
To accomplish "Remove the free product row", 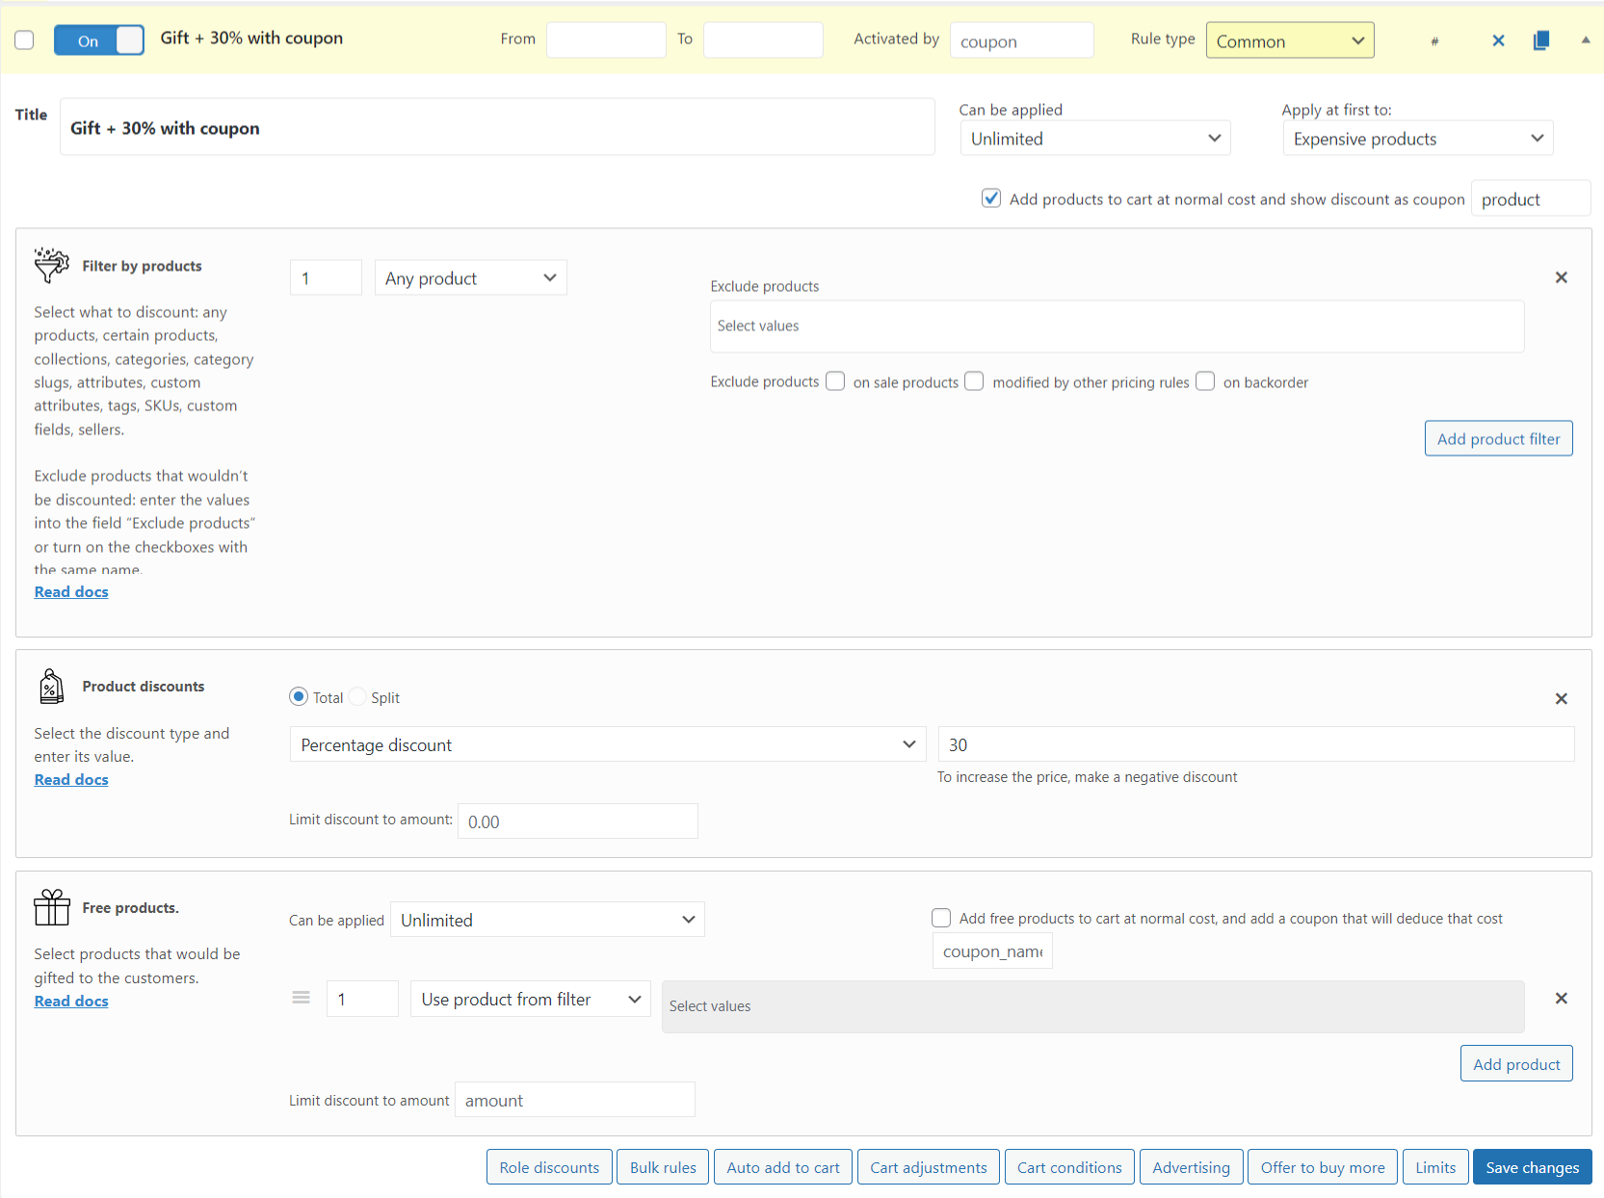I will click(x=1562, y=998).
